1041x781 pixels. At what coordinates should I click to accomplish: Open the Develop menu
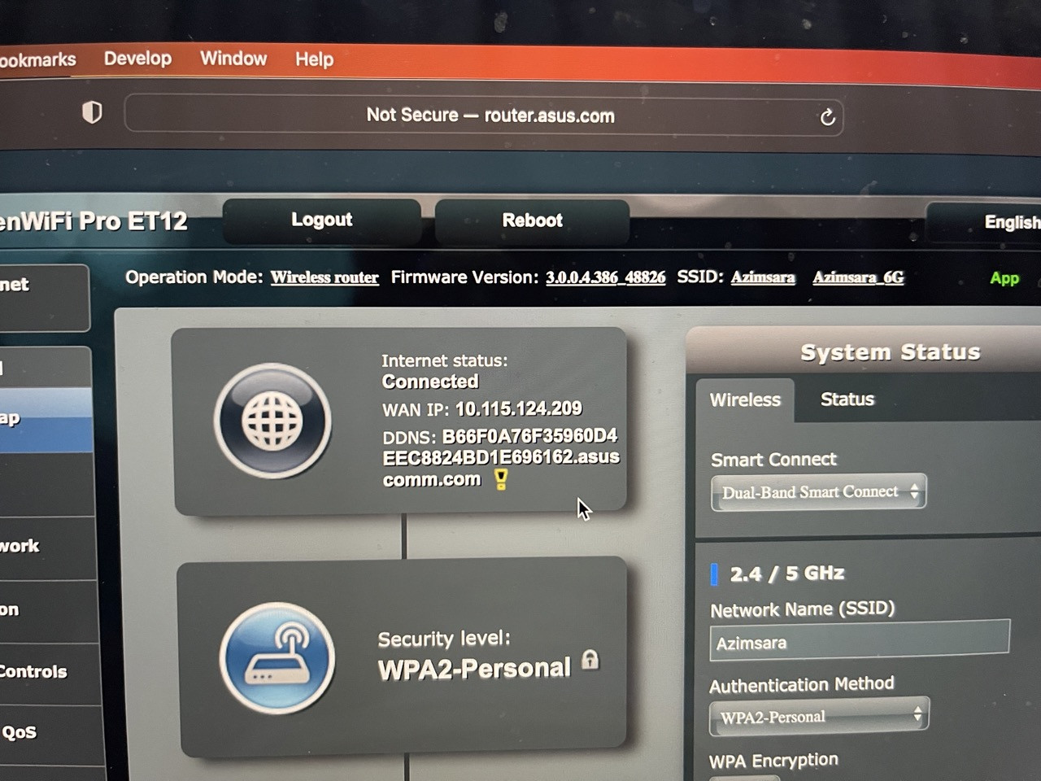(137, 59)
